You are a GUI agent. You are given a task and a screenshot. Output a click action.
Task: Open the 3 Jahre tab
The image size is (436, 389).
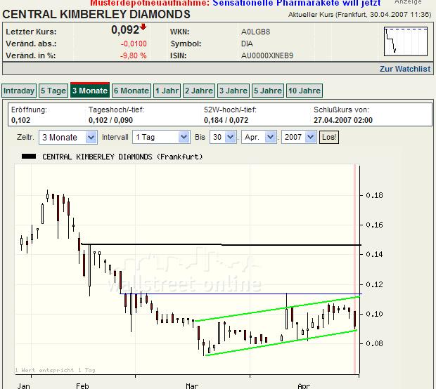coord(233,91)
